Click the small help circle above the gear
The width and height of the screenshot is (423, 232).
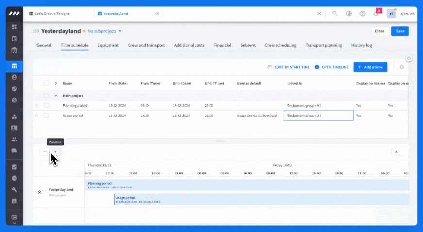409,58
